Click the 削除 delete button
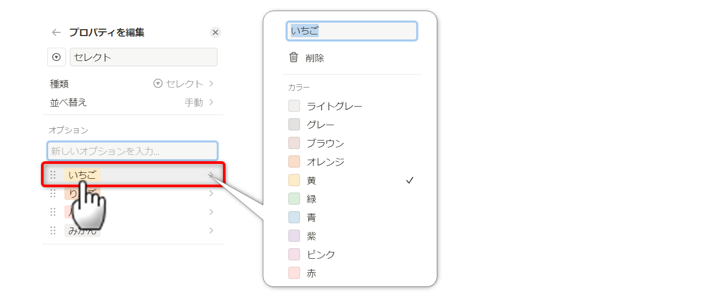The image size is (715, 297). click(314, 58)
